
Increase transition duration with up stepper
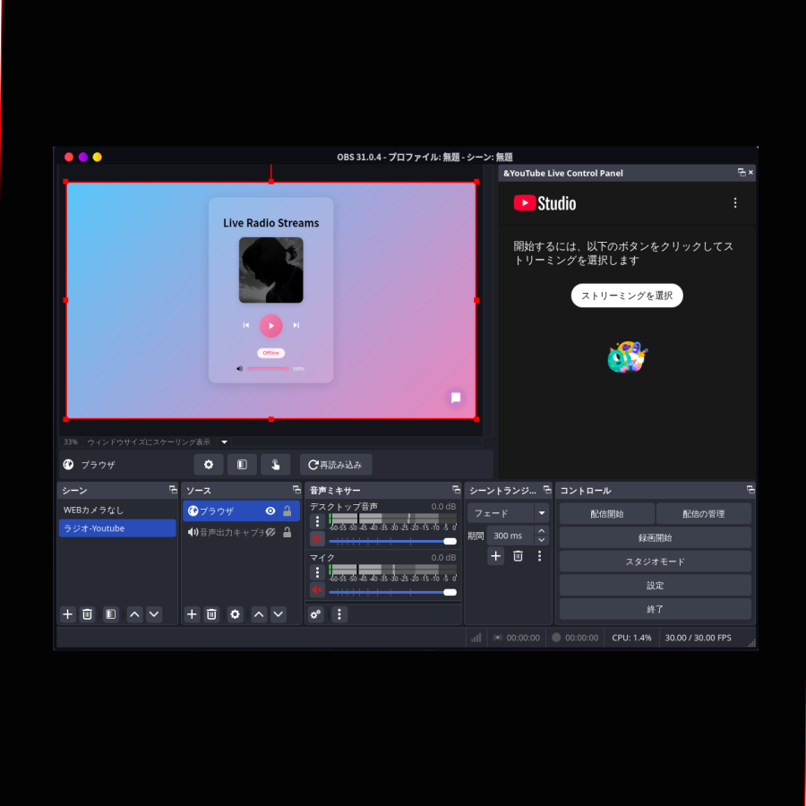[x=541, y=531]
